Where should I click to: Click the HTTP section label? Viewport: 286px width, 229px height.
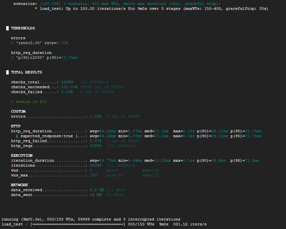(x=16, y=126)
